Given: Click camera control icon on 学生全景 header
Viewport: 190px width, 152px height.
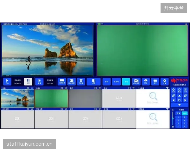Looking at the screenshot, I should pos(66,109).
